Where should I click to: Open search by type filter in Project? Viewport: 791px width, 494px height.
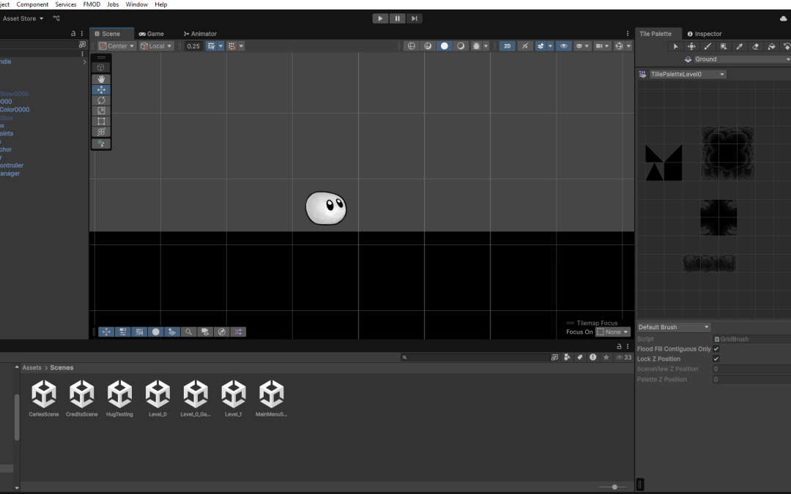pos(567,357)
